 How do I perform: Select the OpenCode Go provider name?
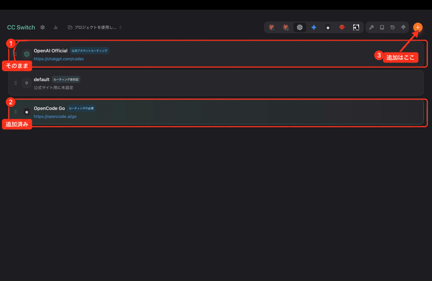click(49, 108)
